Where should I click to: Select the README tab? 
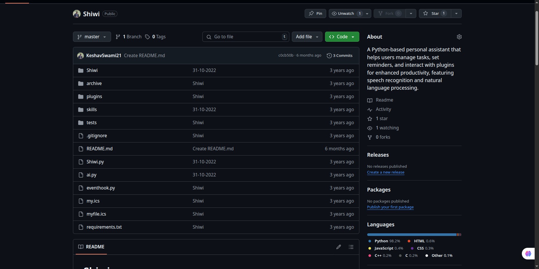91,247
